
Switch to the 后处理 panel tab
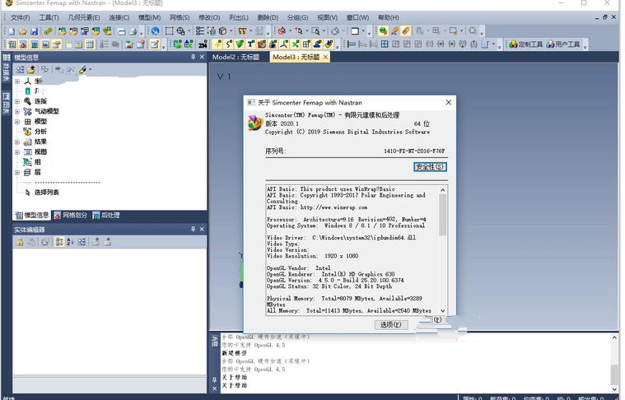106,215
